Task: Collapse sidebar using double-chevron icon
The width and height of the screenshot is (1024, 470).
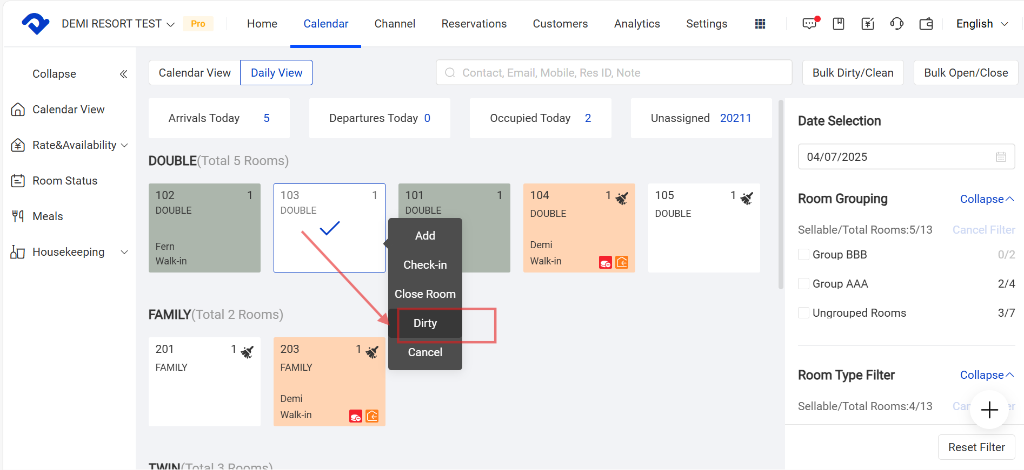Action: coord(123,74)
